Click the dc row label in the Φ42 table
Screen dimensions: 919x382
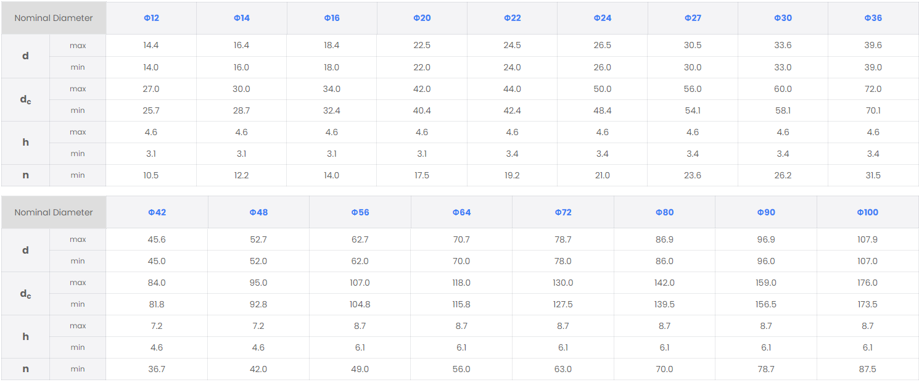tap(25, 294)
